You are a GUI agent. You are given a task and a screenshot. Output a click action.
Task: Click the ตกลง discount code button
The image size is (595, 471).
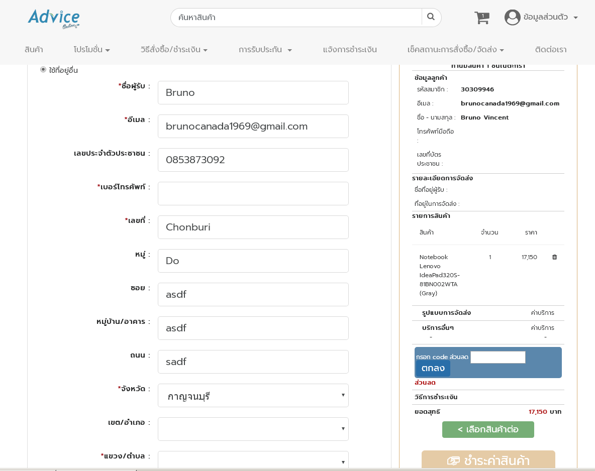point(433,368)
